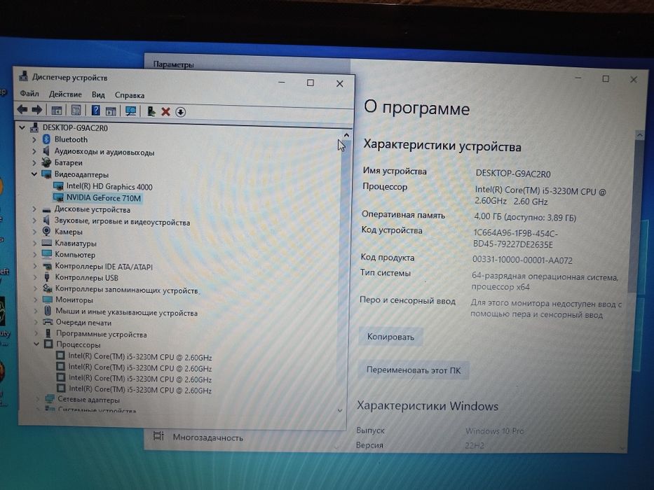Click the Forward arrow in Device Manager toolbar

[37, 110]
